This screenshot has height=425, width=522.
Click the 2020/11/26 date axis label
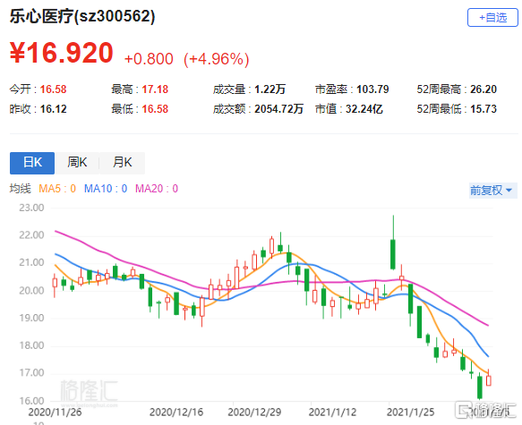55,412
